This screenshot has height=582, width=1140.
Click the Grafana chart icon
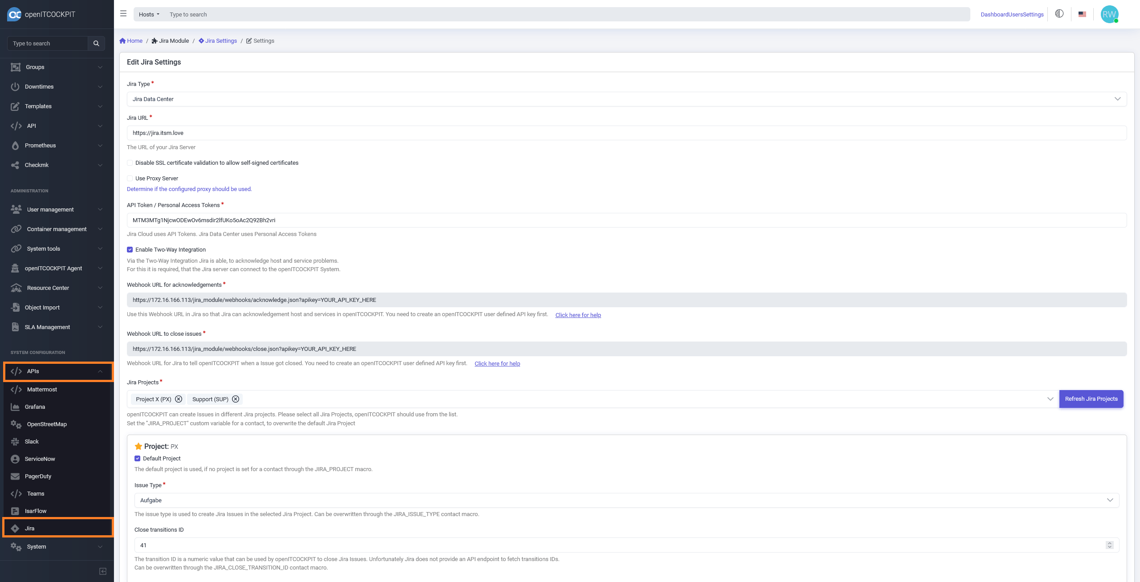[x=15, y=407]
